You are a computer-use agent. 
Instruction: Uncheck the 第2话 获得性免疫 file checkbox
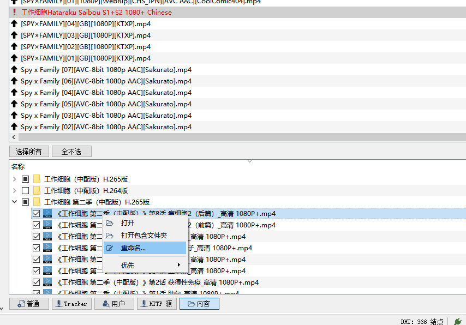pos(36,282)
